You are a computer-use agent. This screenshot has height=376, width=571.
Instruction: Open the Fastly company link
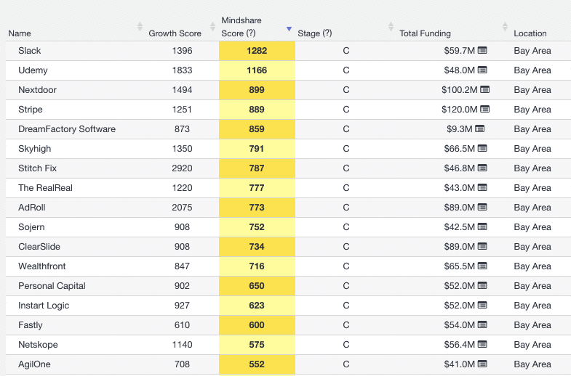point(31,325)
